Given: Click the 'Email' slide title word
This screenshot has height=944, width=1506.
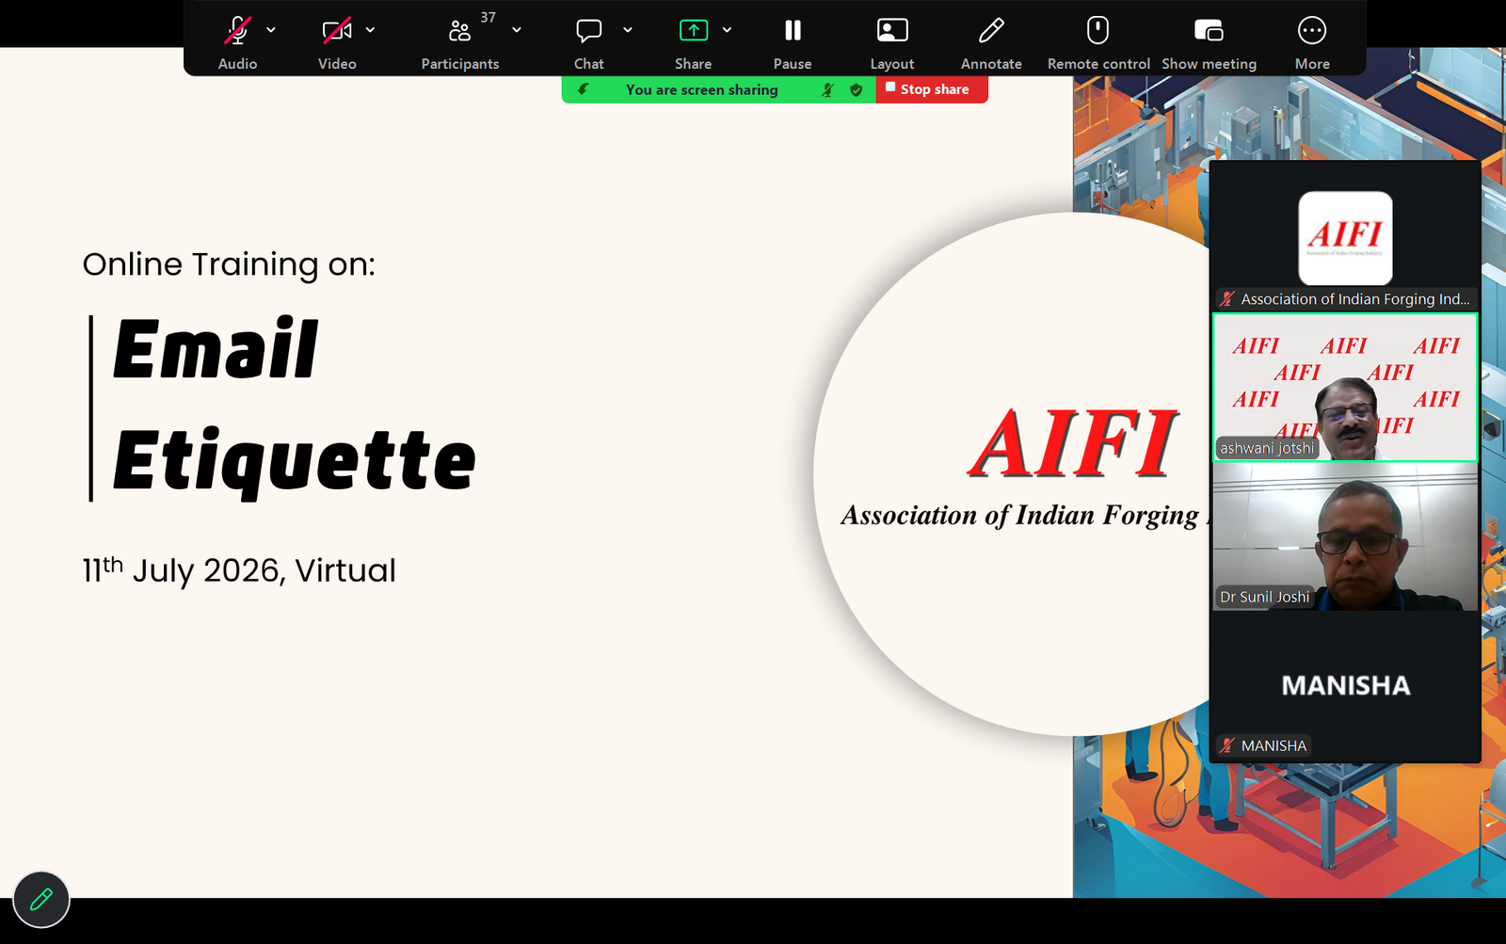Looking at the screenshot, I should point(216,349).
